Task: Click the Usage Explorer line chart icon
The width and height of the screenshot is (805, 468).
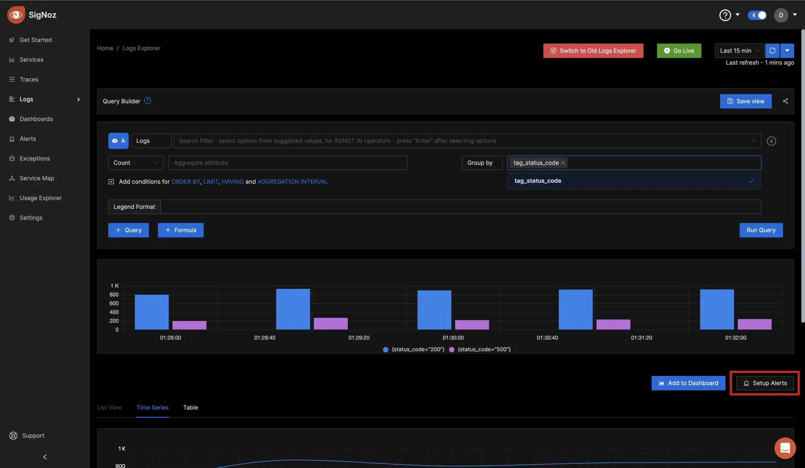Action: click(x=12, y=198)
